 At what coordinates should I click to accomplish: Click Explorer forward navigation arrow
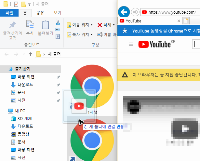16,54
